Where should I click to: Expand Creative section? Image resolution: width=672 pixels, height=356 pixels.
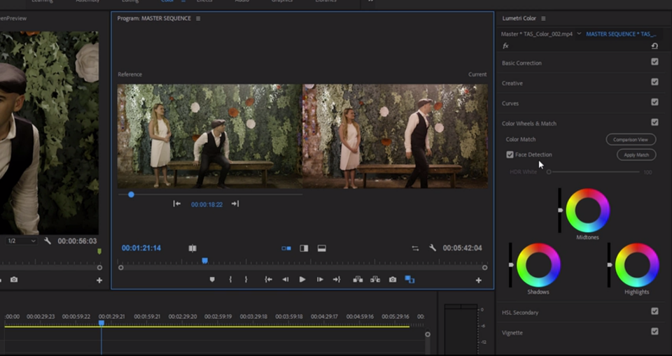coord(512,83)
